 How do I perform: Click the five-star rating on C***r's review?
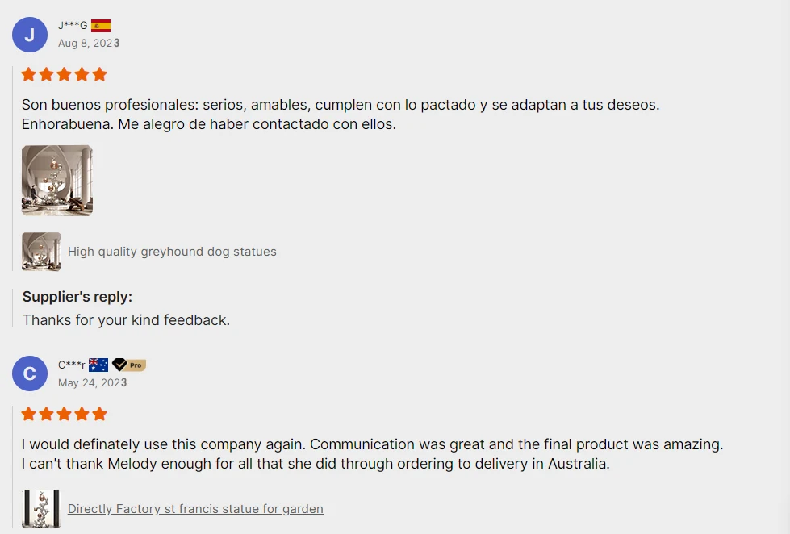65,415
